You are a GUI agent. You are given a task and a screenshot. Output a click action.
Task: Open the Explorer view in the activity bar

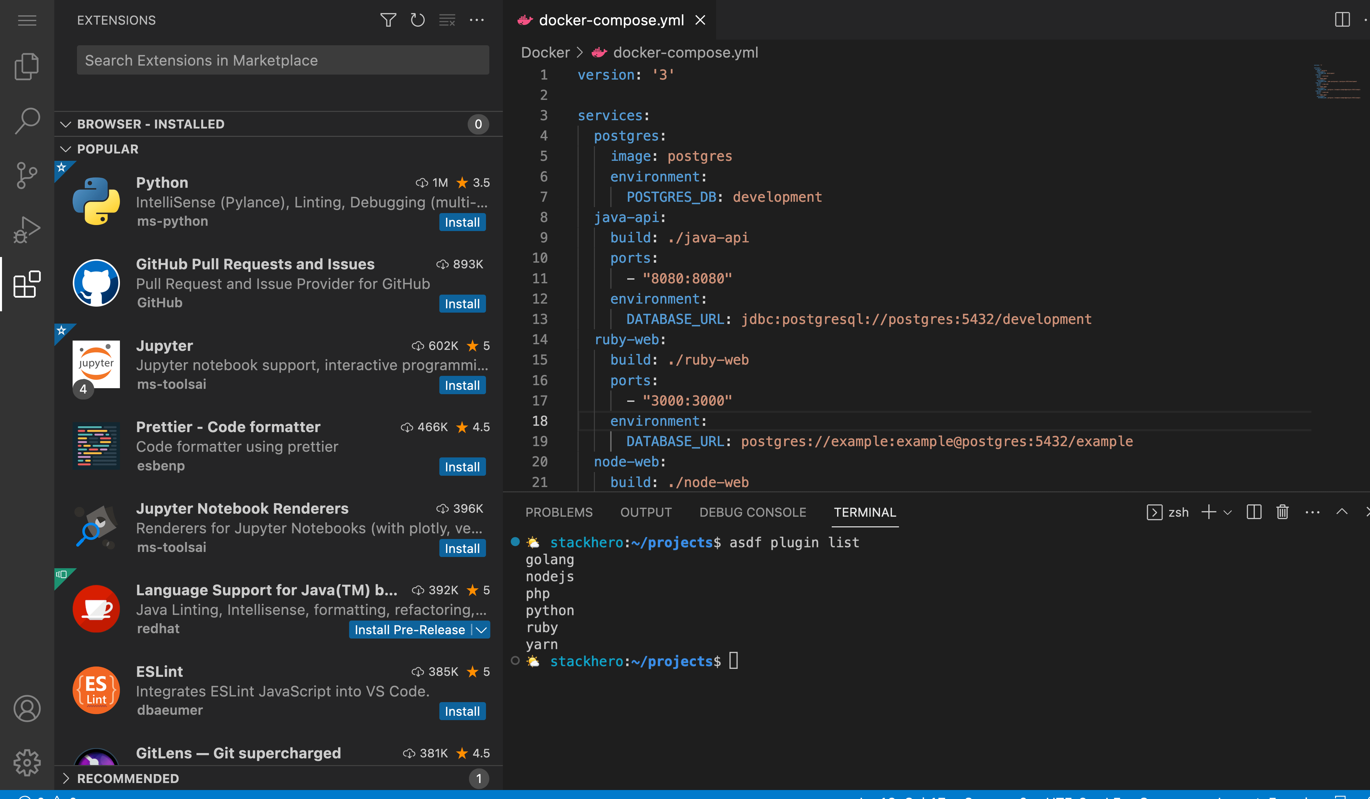tap(27, 66)
